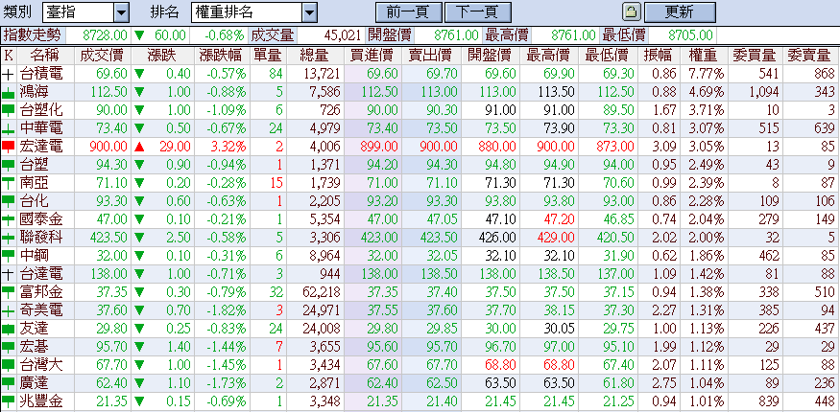Click the 開盤價 column header in table
Screen dimensions: 840x412
pyautogui.click(x=489, y=55)
